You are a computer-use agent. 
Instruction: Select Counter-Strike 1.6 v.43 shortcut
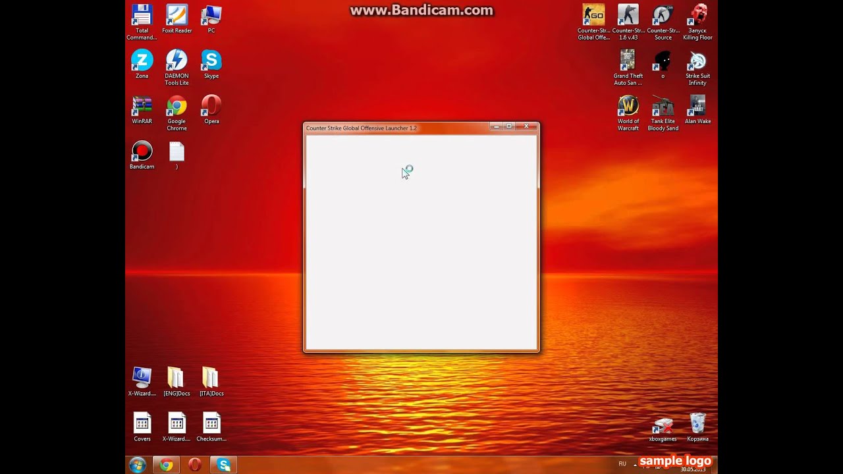tap(628, 22)
